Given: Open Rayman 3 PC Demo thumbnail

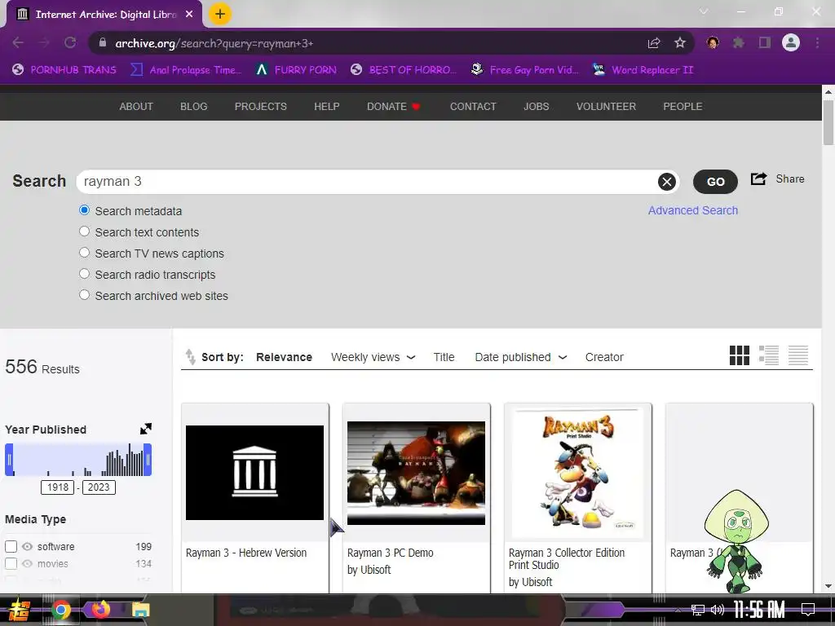Looking at the screenshot, I should [416, 474].
